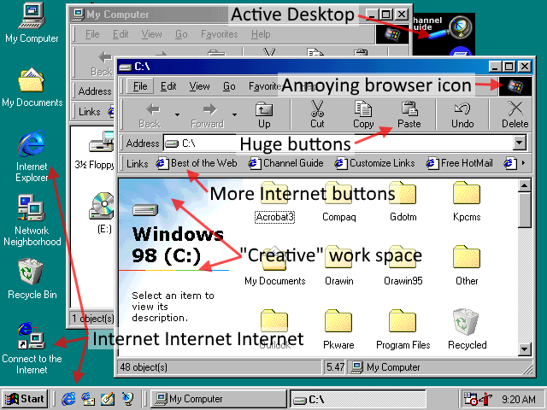Open Connect to the Internet shortcut
The height and width of the screenshot is (410, 547).
click(x=32, y=348)
